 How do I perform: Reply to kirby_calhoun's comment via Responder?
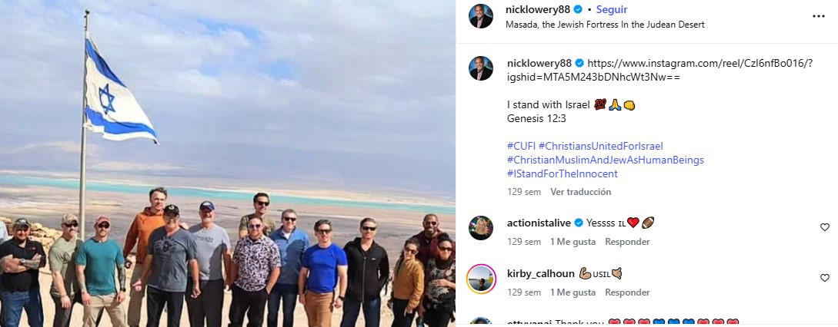[627, 292]
